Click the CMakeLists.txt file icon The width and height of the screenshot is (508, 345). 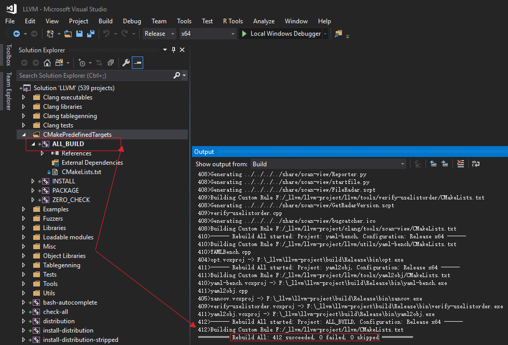(55, 172)
